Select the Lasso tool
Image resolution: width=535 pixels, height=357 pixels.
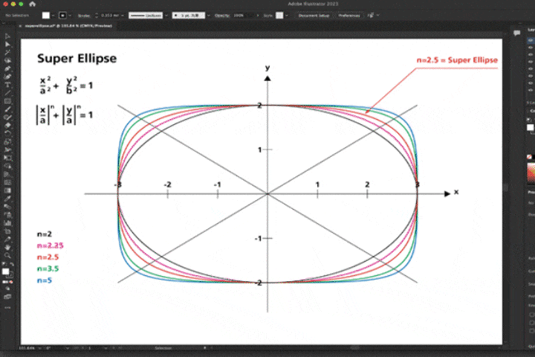pos(7,60)
